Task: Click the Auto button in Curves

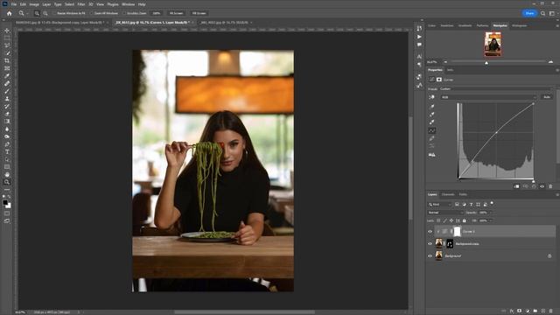Action: (x=546, y=97)
